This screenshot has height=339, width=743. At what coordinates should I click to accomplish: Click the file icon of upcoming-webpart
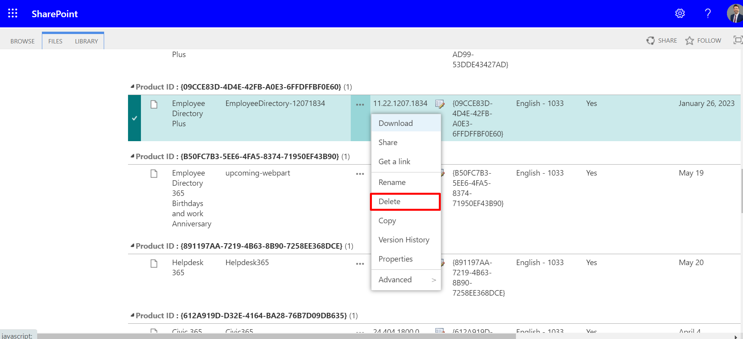[x=154, y=174]
